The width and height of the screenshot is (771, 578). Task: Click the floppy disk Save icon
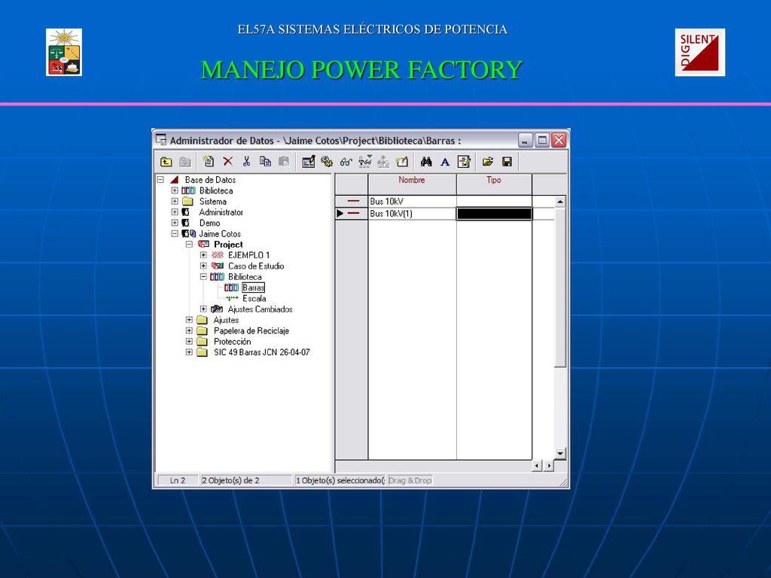507,161
